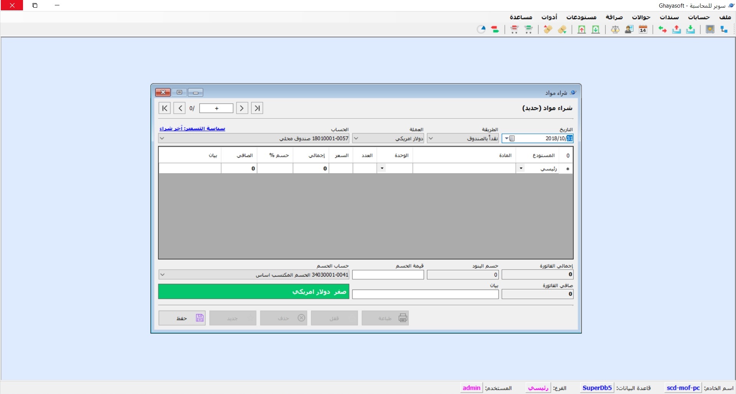Open the red shopping cart toolbar icon
This screenshot has width=736, height=394.
click(x=514, y=29)
